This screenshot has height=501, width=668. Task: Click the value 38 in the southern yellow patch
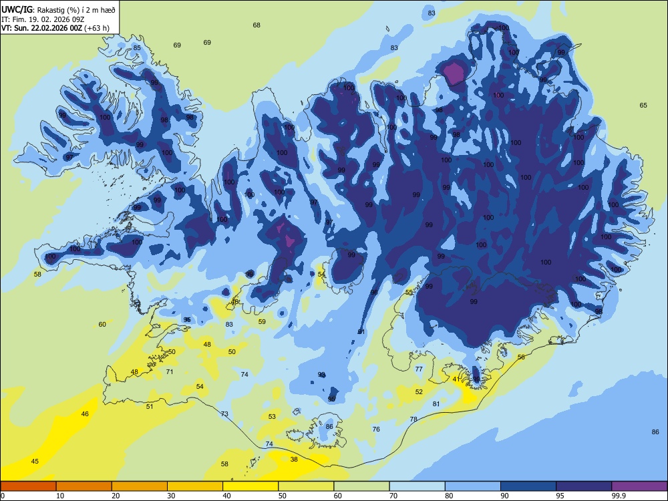click(x=294, y=460)
